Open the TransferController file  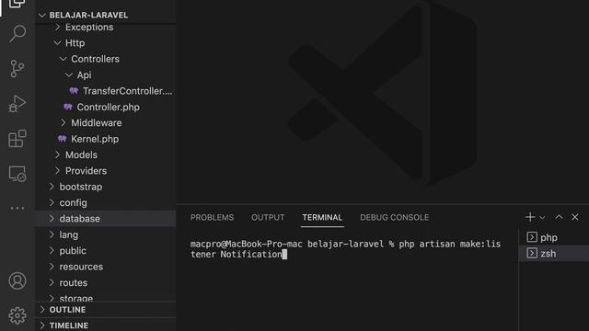tap(127, 91)
